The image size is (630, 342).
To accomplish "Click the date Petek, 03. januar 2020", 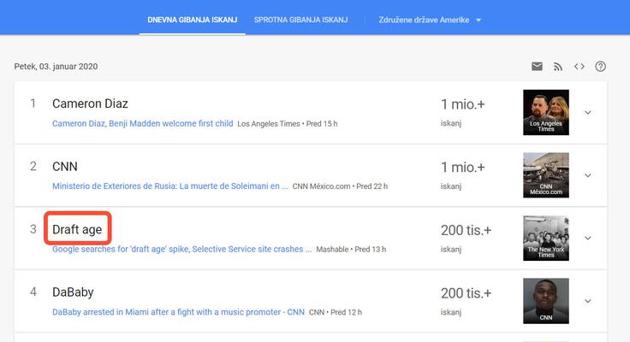I will (56, 67).
